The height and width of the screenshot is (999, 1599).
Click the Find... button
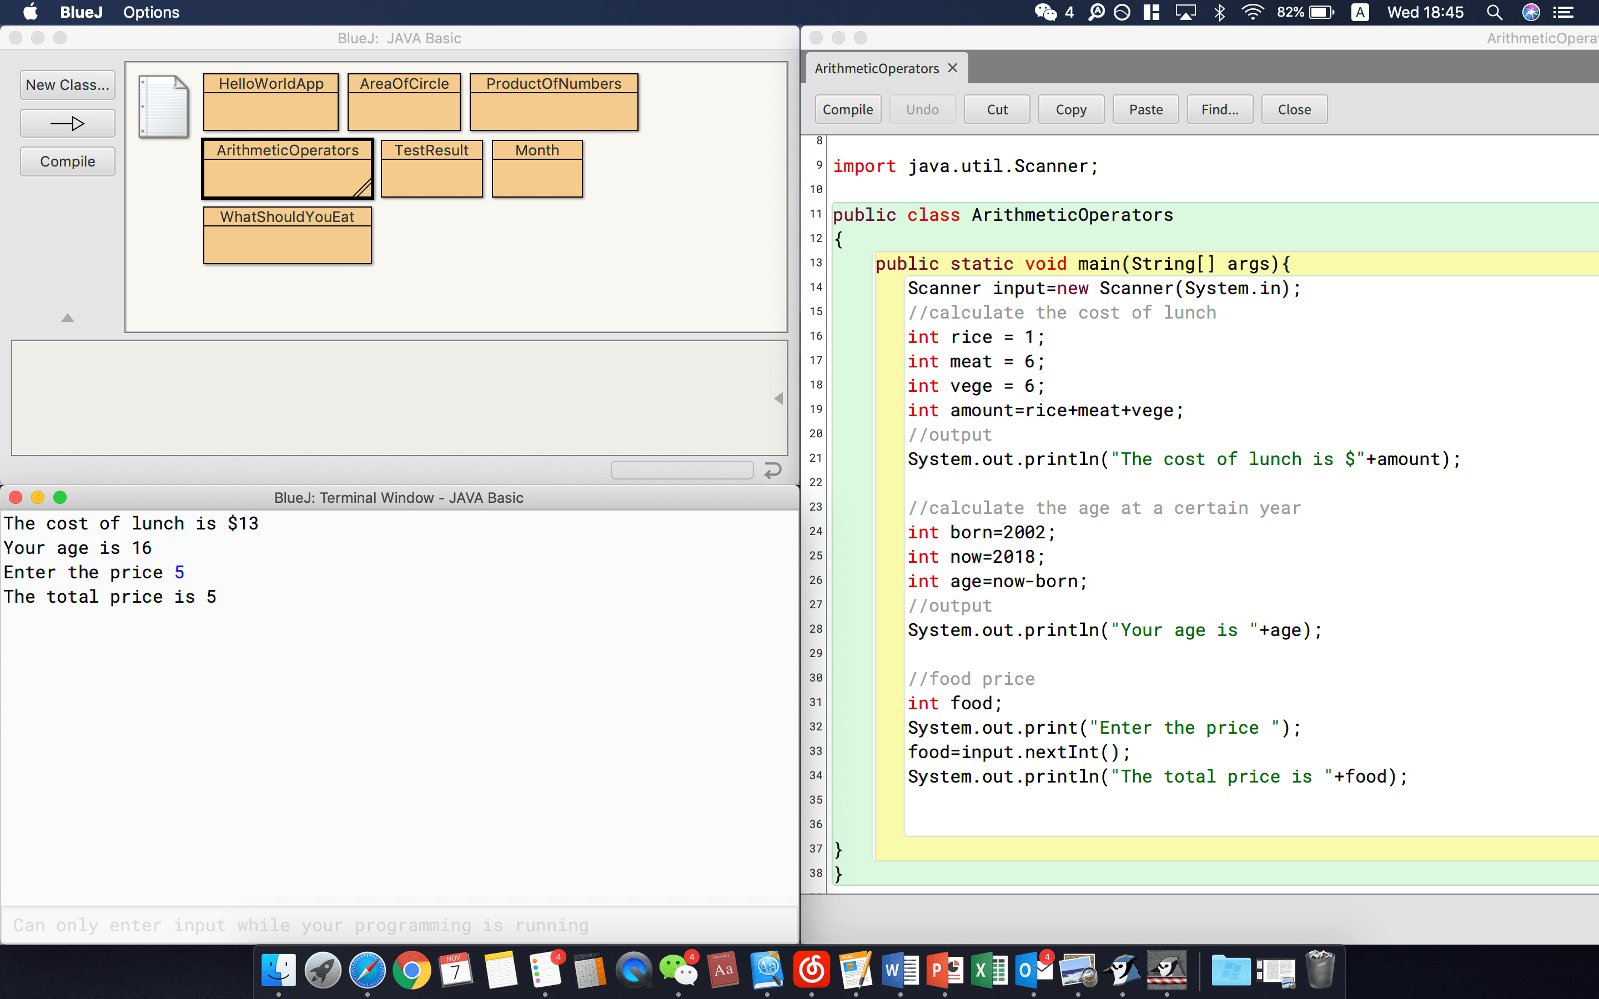1219,110
